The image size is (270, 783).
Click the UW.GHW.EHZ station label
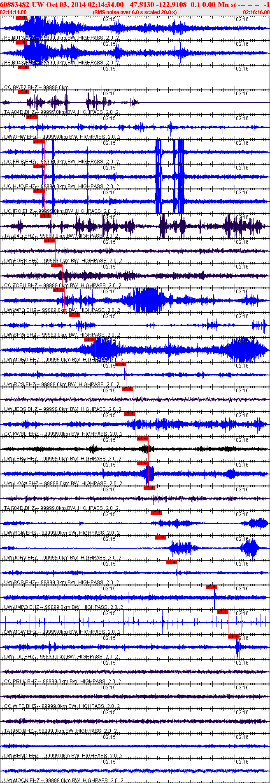[21, 137]
